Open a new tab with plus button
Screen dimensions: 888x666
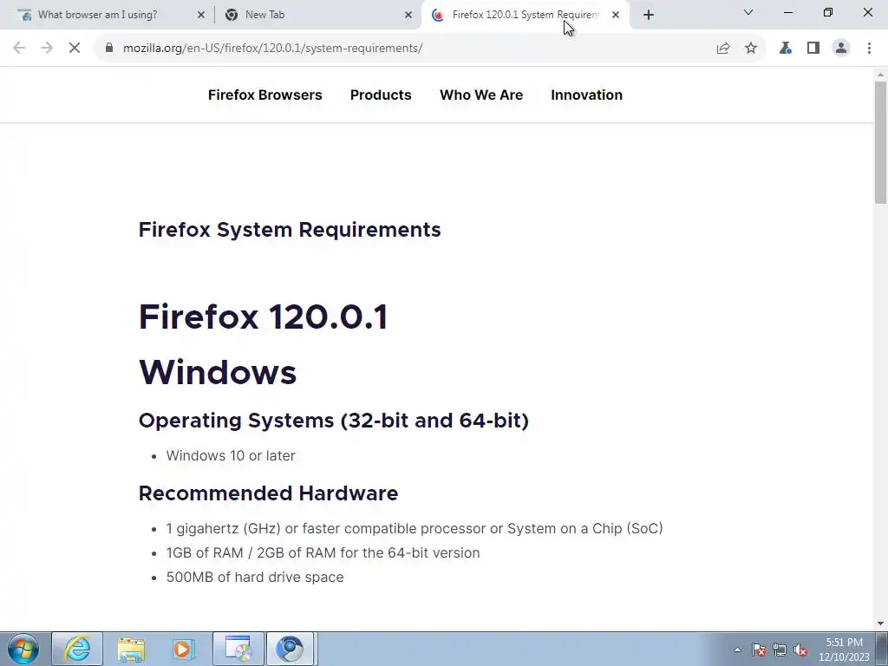coord(649,16)
